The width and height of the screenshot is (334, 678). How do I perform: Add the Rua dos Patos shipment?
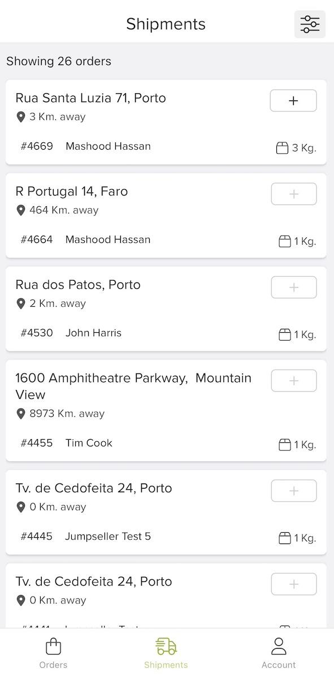pyautogui.click(x=293, y=287)
